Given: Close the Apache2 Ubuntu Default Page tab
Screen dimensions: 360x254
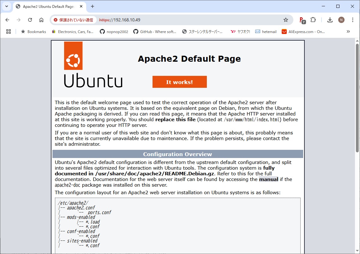Looking at the screenshot, I should coord(81,6).
